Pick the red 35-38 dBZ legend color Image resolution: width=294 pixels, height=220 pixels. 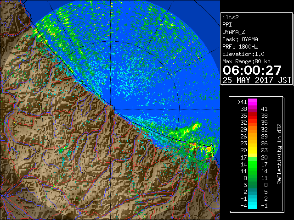click(x=253, y=116)
